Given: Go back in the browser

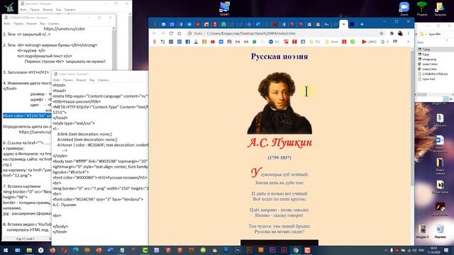Looking at the screenshot, I should pos(155,33).
